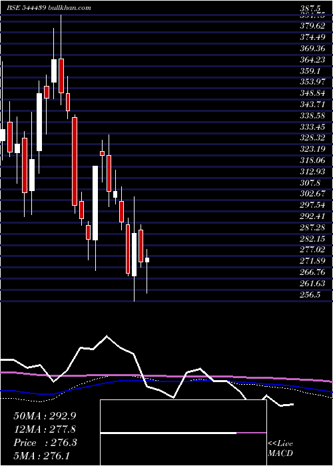Click the '50MA : 292.9' reading
Viewport: 333px width, 466px height.
tap(43, 416)
